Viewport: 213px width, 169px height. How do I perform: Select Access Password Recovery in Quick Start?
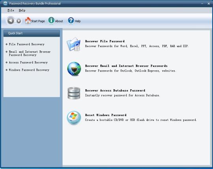pos(28,62)
